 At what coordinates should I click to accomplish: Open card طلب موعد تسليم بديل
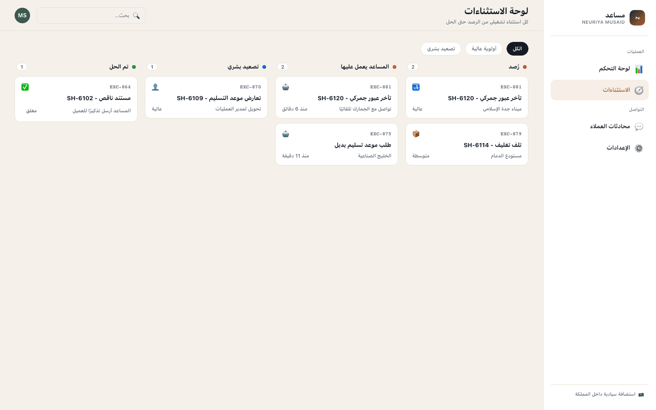[337, 144]
